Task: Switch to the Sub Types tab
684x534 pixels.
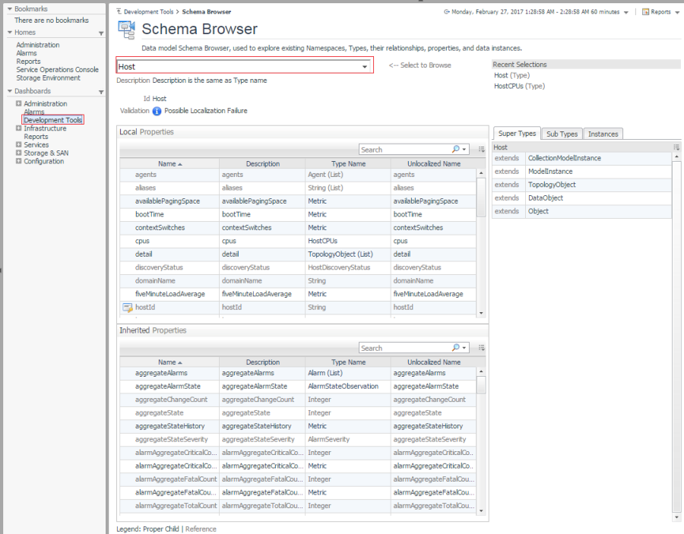Action: click(x=562, y=134)
